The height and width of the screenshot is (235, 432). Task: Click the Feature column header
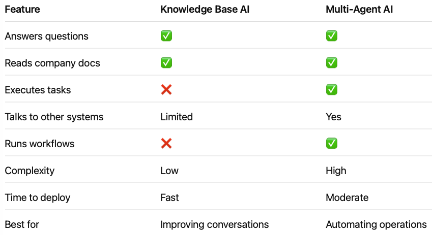(x=22, y=10)
